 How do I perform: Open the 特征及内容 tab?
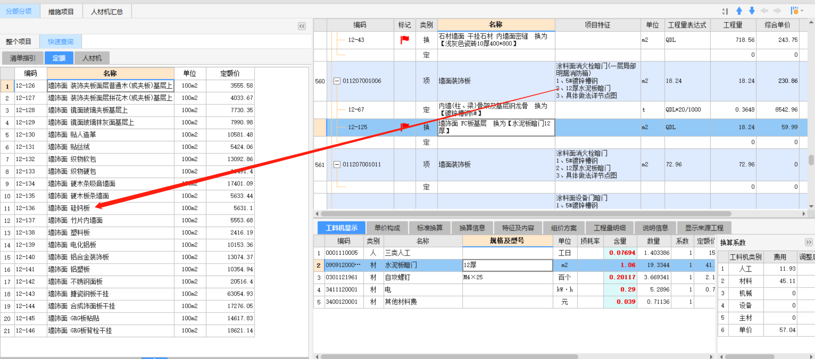point(518,228)
